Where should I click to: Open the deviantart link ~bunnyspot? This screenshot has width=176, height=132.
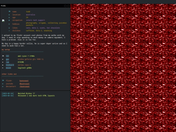pos(24,86)
